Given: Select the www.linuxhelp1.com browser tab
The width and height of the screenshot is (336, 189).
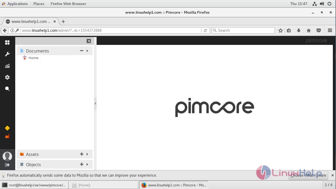Looking at the screenshot, I should click(31, 22).
